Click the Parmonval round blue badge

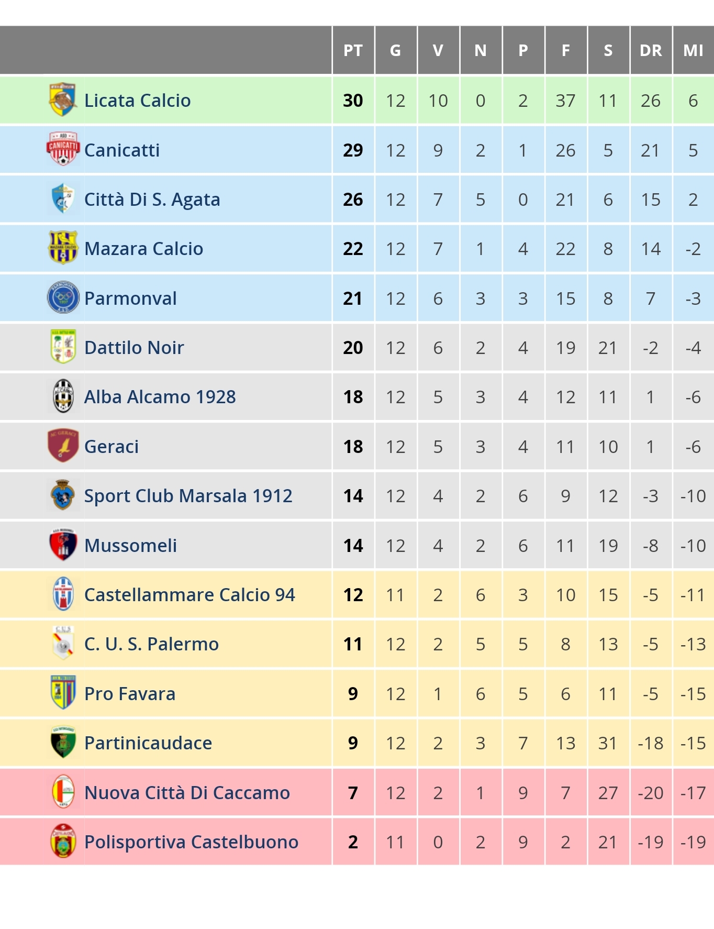click(63, 297)
